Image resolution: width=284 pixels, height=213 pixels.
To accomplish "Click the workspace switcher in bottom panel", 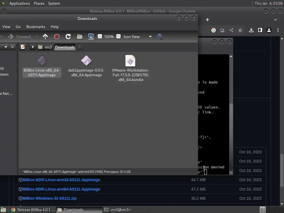I will click(x=263, y=210).
